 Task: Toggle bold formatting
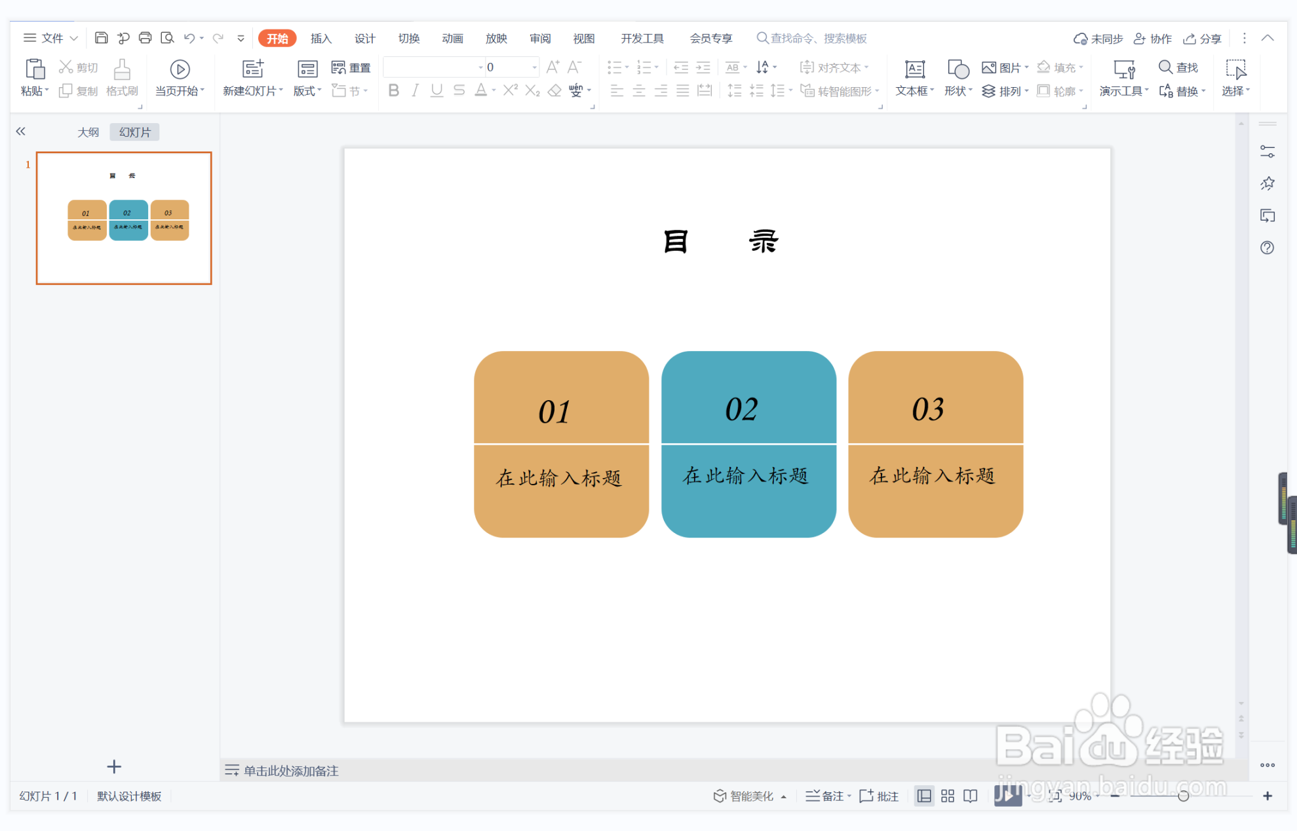393,90
